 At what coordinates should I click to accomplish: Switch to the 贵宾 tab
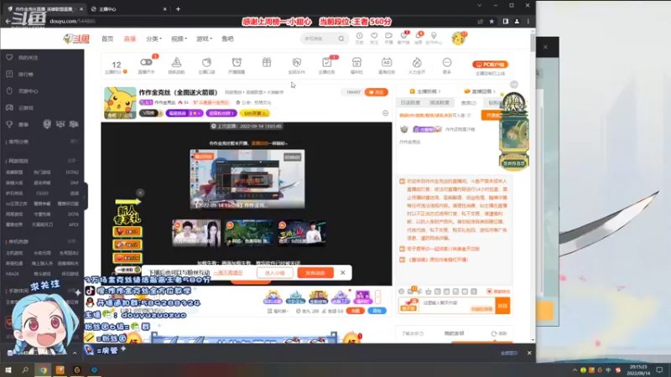(x=468, y=102)
